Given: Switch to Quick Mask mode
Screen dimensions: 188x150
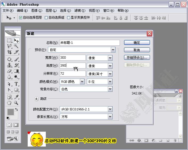Looking at the screenshot, I should 16,125.
